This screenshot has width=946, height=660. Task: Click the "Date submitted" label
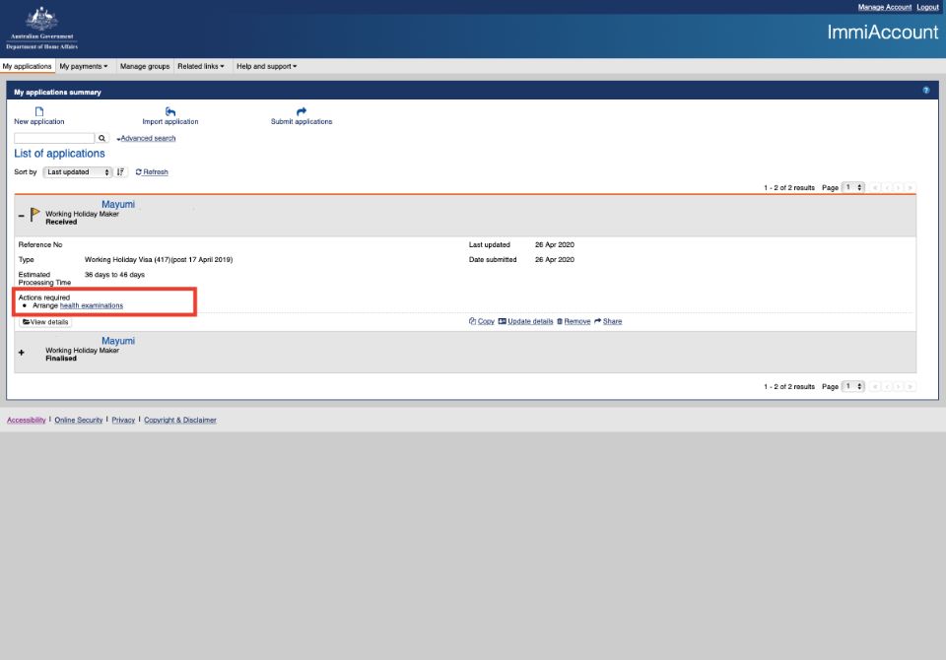click(493, 259)
